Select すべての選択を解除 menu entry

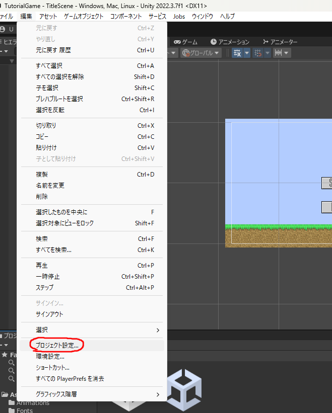(92, 76)
